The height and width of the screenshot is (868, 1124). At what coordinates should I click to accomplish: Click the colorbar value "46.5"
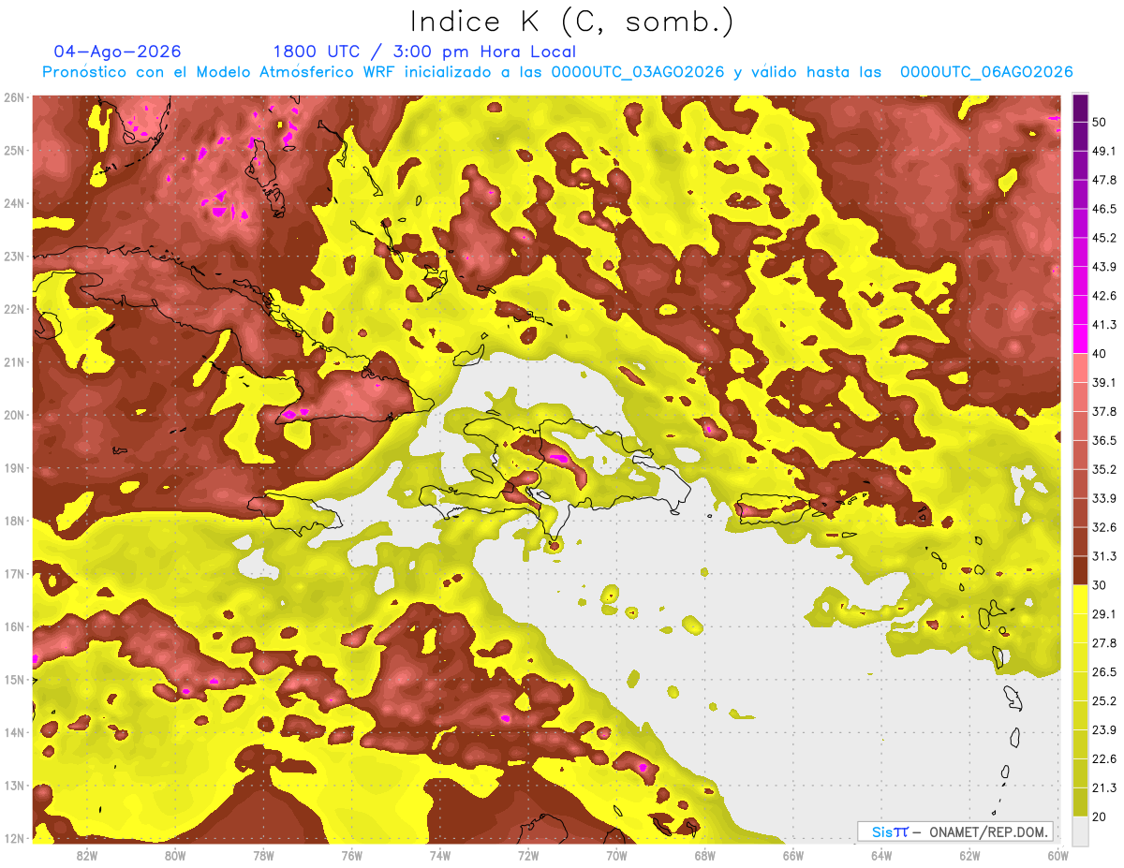pos(1103,209)
